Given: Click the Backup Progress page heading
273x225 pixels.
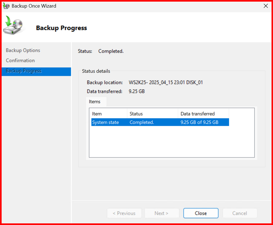Looking at the screenshot, I should pyautogui.click(x=61, y=28).
